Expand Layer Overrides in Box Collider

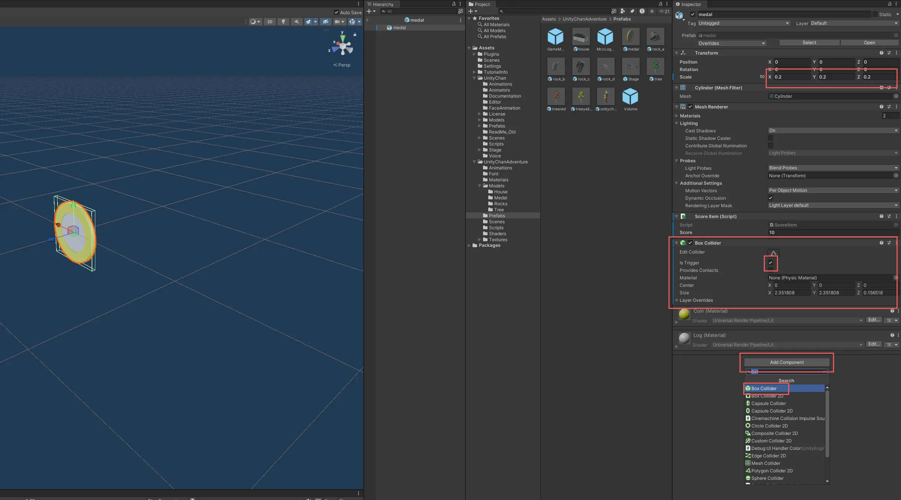pos(677,300)
